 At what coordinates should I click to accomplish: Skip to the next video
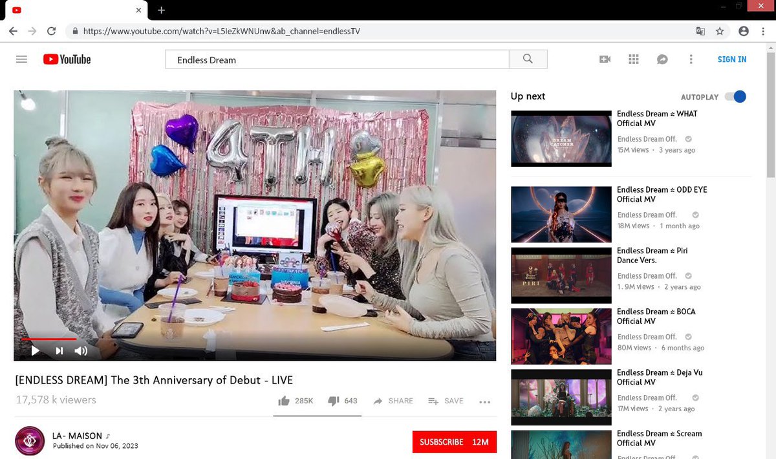[x=59, y=351]
